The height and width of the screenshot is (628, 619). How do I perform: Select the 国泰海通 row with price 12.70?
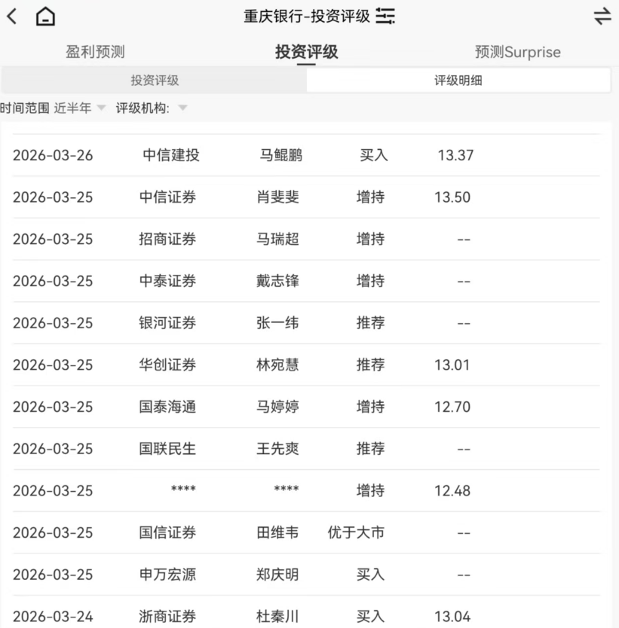tap(309, 407)
